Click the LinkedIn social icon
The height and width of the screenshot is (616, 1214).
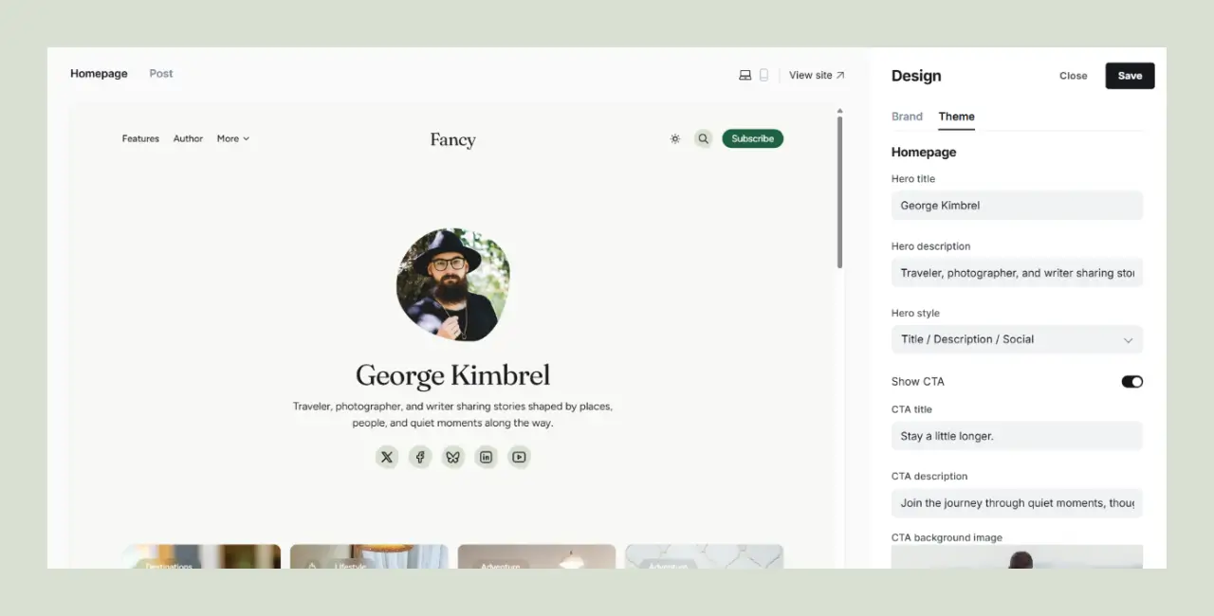click(486, 457)
